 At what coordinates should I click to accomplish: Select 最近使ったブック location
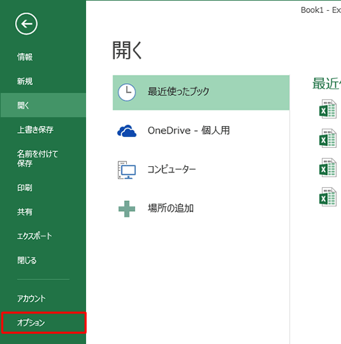click(201, 93)
